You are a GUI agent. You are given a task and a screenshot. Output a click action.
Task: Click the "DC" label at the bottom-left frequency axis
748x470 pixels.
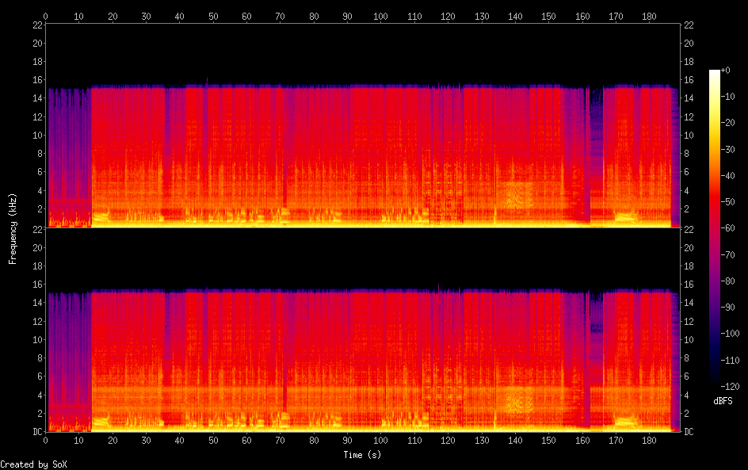tap(36, 431)
